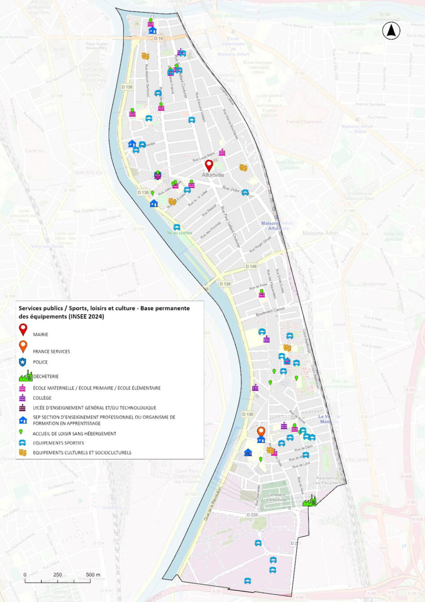Click the green déchèterie icon near Cimetière d'Alfortville
This screenshot has height=602, width=425.
click(310, 502)
